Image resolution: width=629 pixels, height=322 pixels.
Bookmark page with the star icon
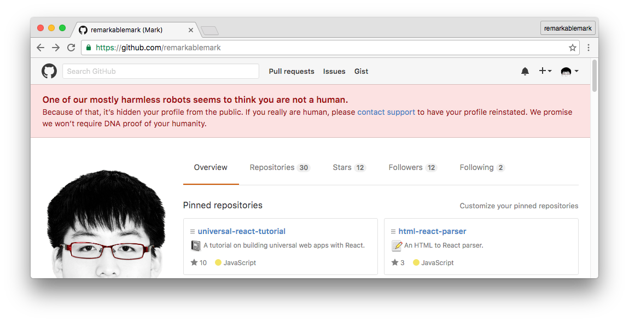click(x=573, y=48)
